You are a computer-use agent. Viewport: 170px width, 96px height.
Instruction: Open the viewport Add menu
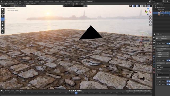[20, 6]
